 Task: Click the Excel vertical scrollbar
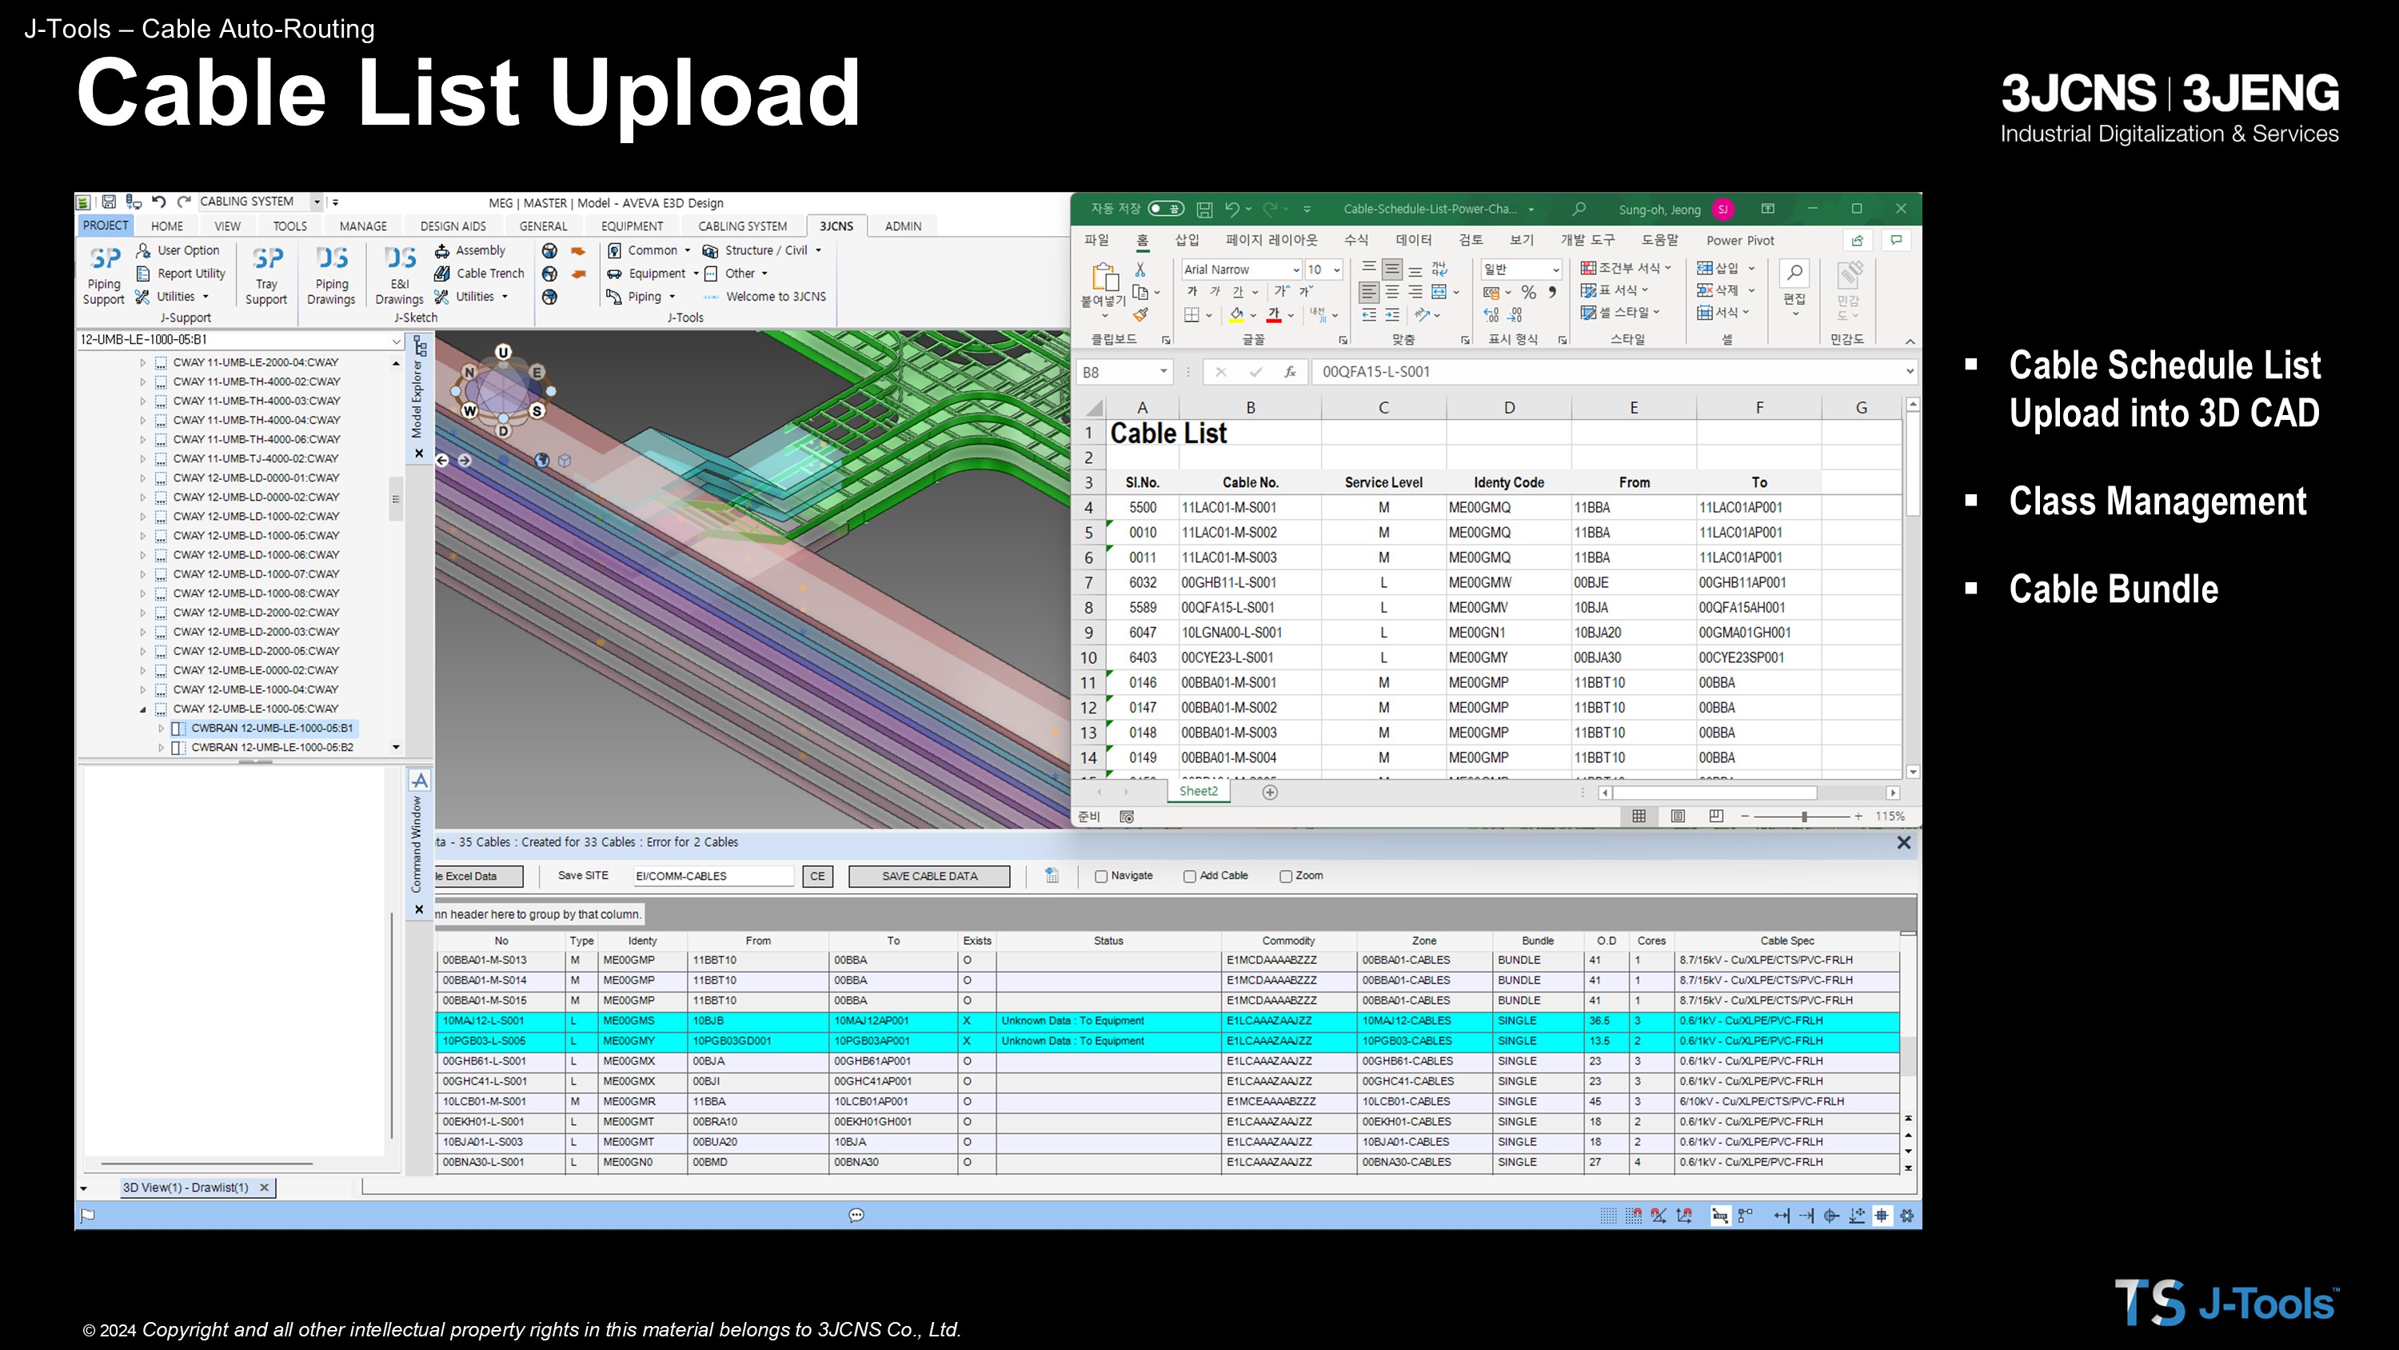tap(1912, 462)
